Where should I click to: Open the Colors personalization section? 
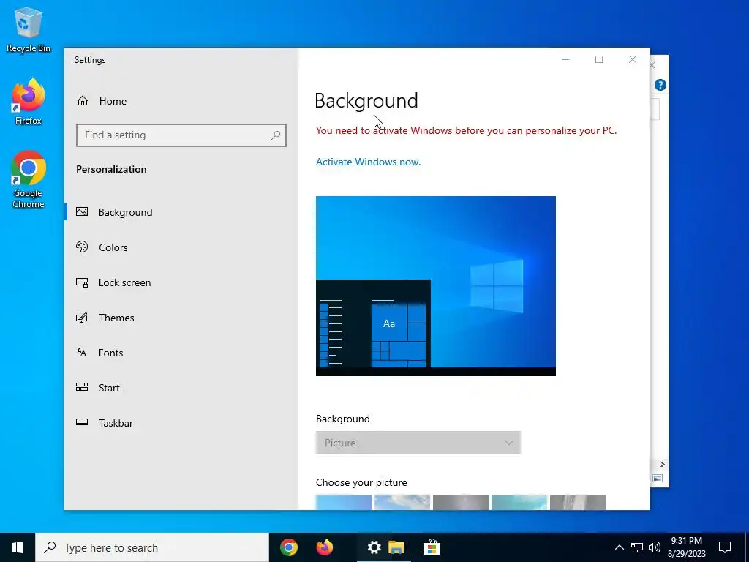181,247
